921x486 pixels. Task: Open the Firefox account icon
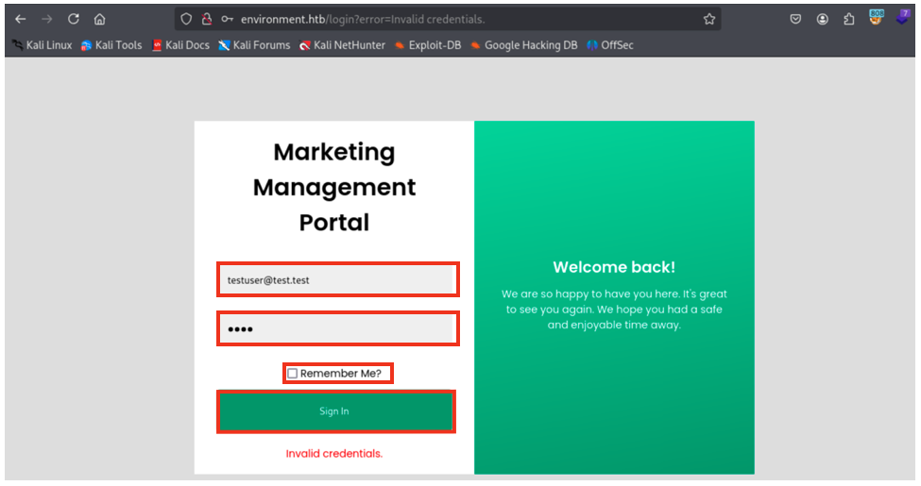[823, 20]
